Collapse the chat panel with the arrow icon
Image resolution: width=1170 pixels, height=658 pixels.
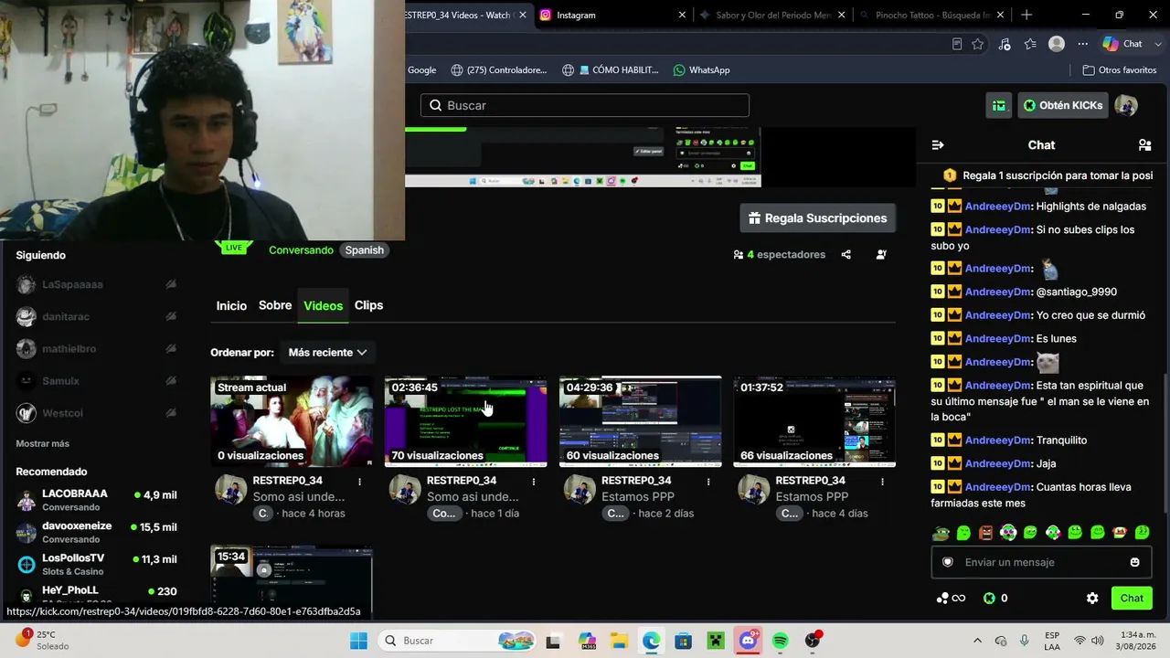coord(937,145)
